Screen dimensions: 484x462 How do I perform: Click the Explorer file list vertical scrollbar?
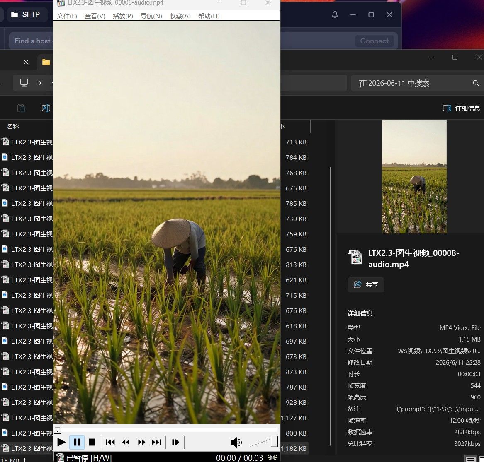click(x=331, y=306)
